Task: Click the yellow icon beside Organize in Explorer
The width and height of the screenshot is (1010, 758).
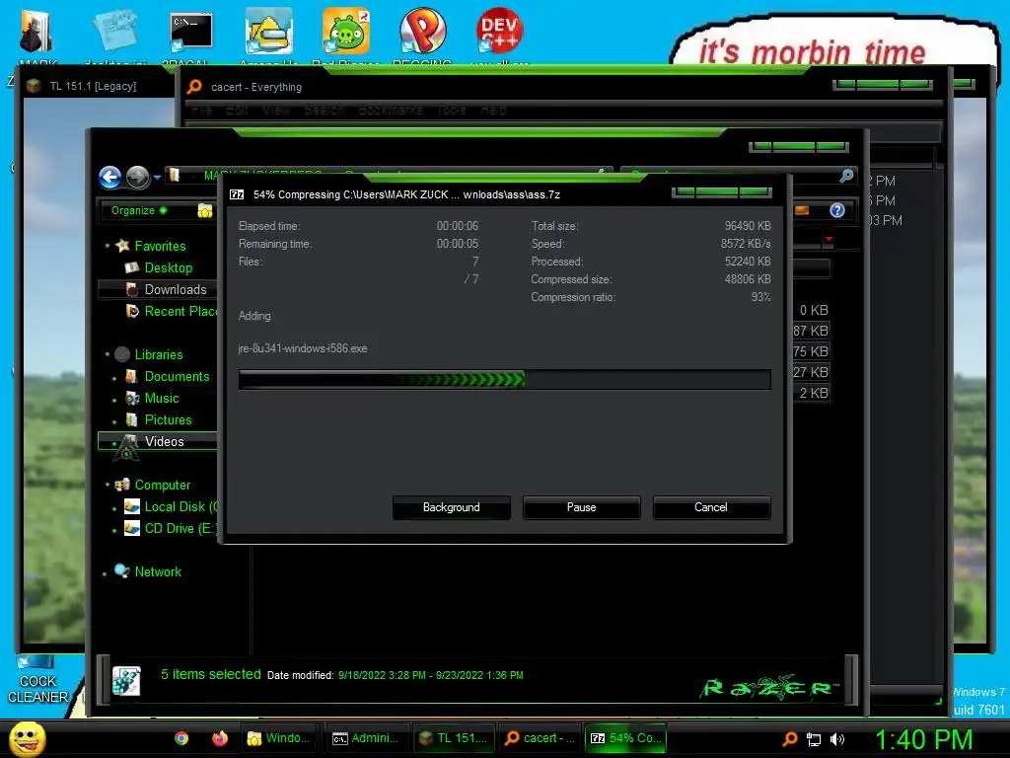Action: pyautogui.click(x=205, y=210)
